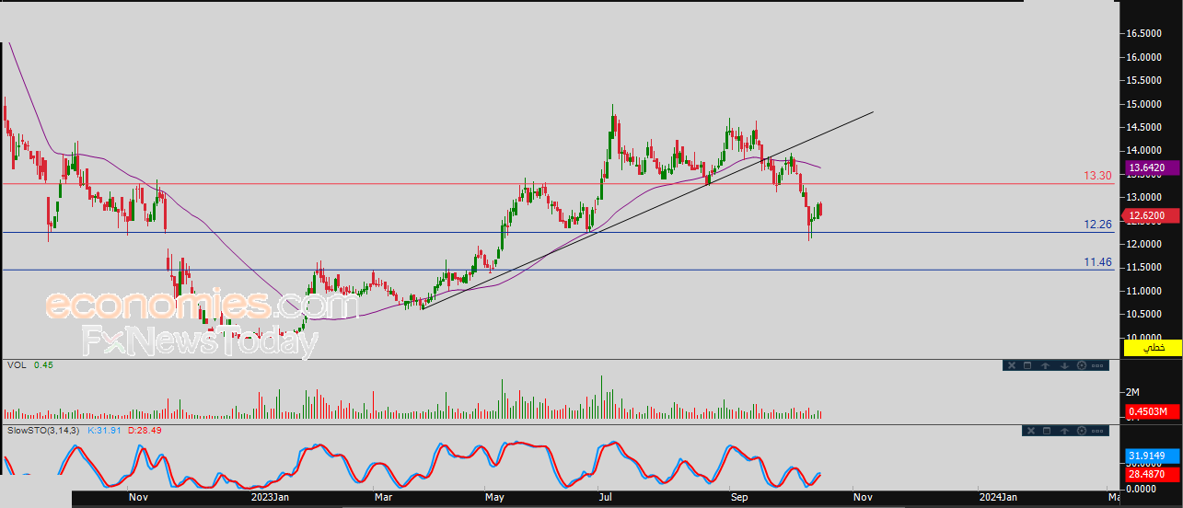Image resolution: width=1183 pixels, height=508 pixels.
Task: Open VOL indicator settings gear
Action: pyautogui.click(x=1081, y=365)
